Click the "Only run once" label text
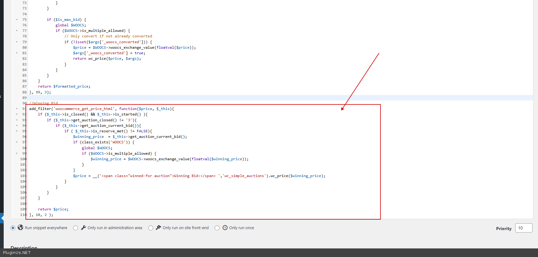 [x=241, y=228]
